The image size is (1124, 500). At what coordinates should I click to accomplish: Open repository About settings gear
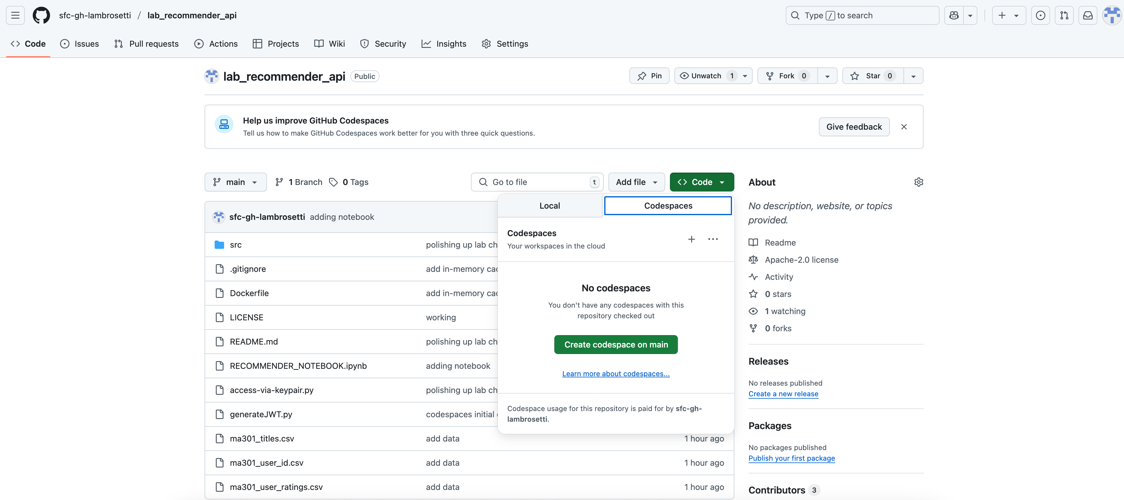point(919,182)
